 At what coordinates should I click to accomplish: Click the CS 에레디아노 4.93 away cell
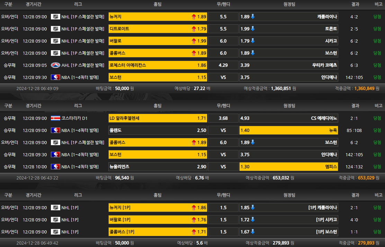pyautogui.click(x=289, y=118)
